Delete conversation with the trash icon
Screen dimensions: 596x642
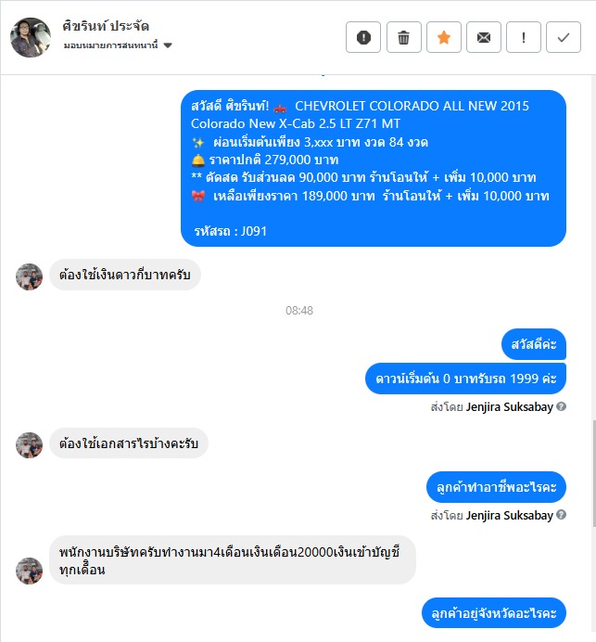[x=404, y=37]
